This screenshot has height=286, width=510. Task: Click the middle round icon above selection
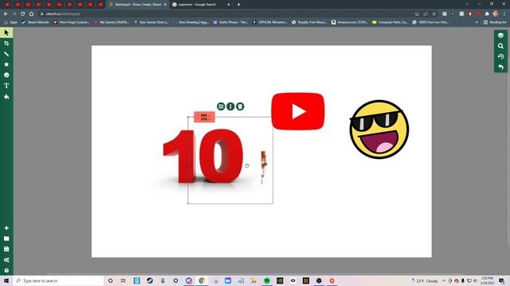click(230, 106)
